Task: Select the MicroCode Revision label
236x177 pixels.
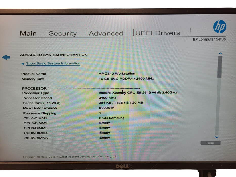Action: [40, 108]
